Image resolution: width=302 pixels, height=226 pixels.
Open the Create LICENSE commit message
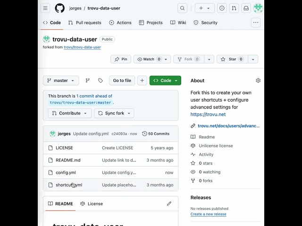pos(117,148)
